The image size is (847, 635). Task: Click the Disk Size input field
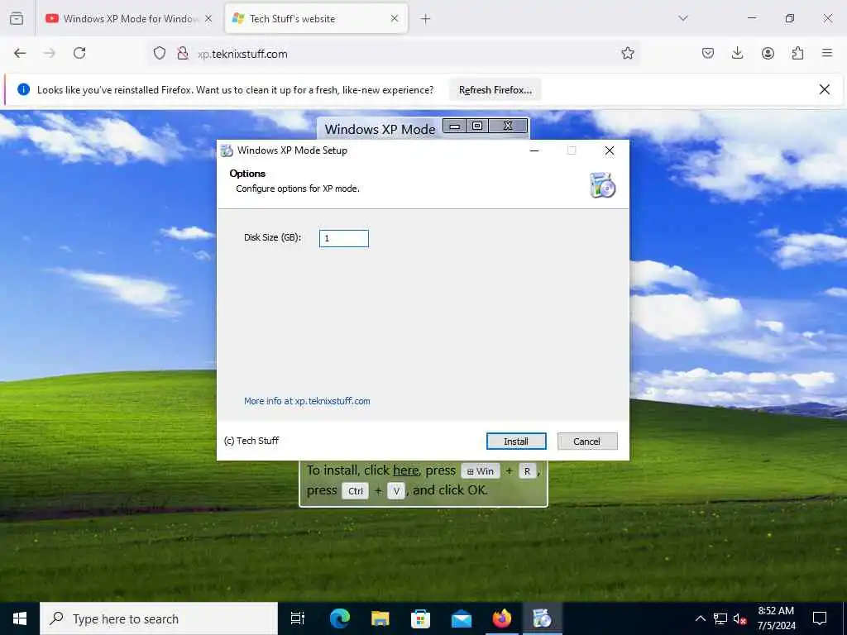coord(343,238)
